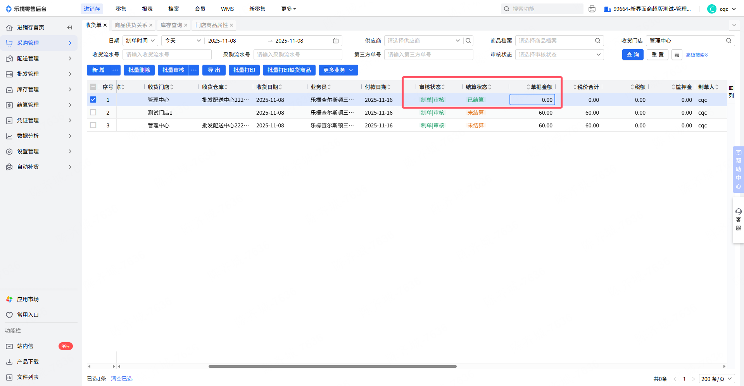This screenshot has height=386, width=744.
Task: Click the 乐檬零售后台 logo
Action: click(x=26, y=9)
